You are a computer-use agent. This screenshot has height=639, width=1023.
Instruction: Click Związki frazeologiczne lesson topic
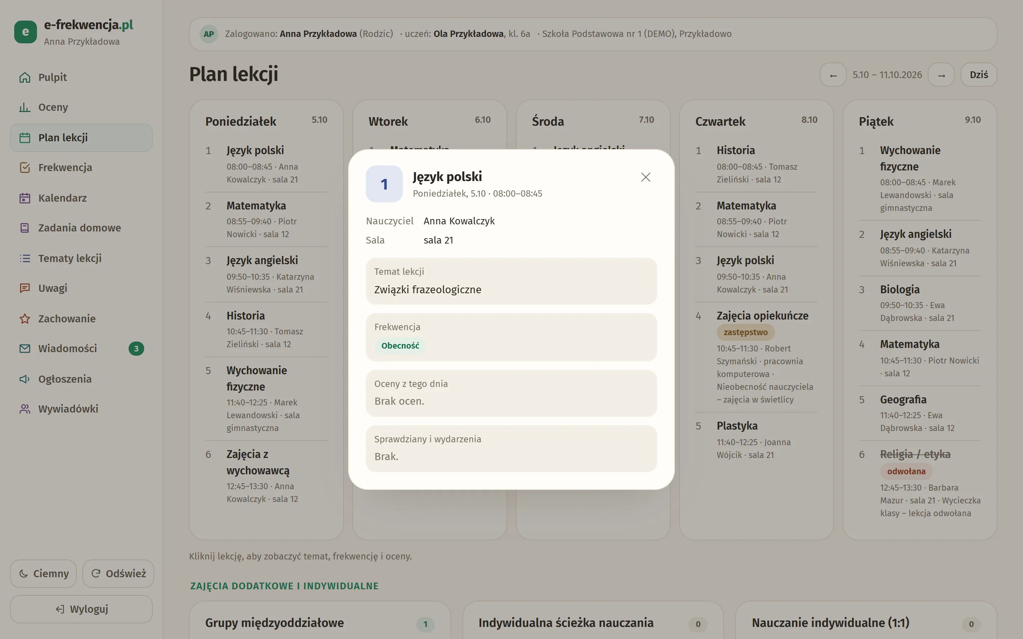click(427, 289)
